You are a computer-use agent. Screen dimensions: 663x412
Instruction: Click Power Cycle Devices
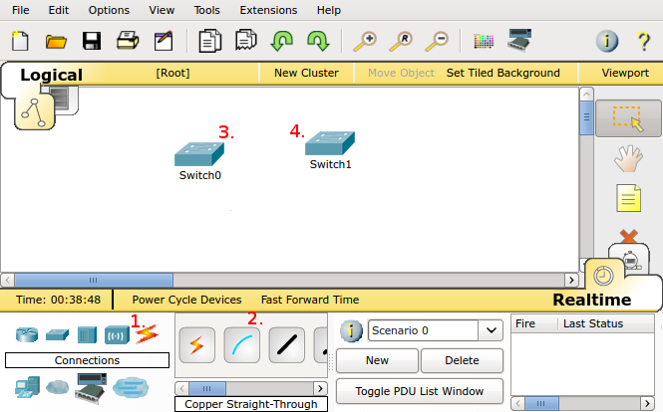[186, 300]
